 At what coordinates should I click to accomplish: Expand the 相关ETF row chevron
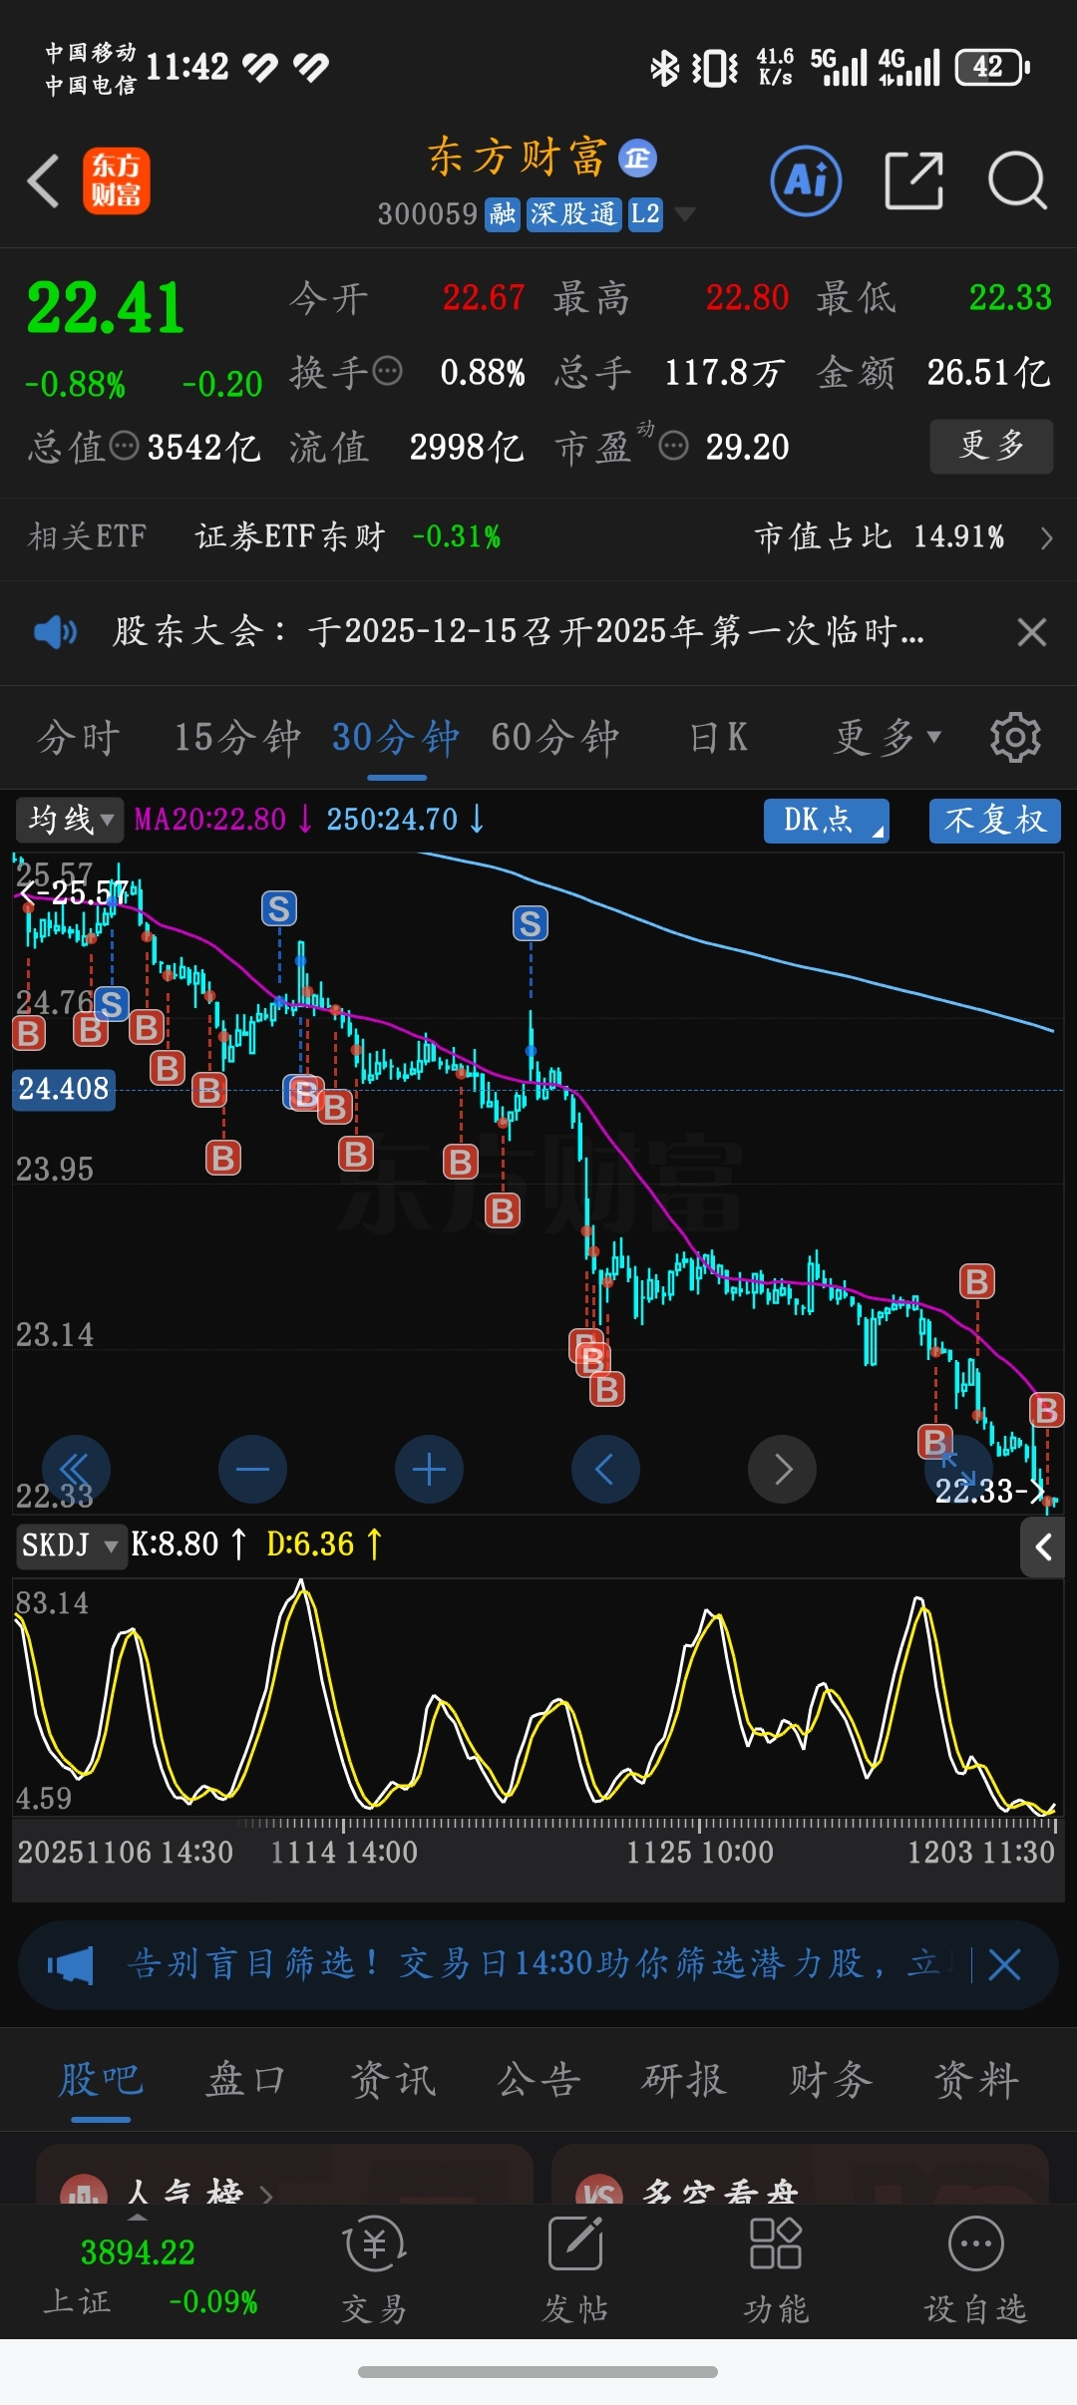[1046, 538]
